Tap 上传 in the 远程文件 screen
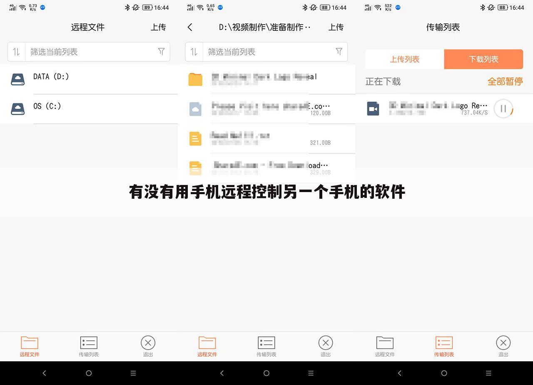Image resolution: width=533 pixels, height=385 pixels. click(158, 27)
